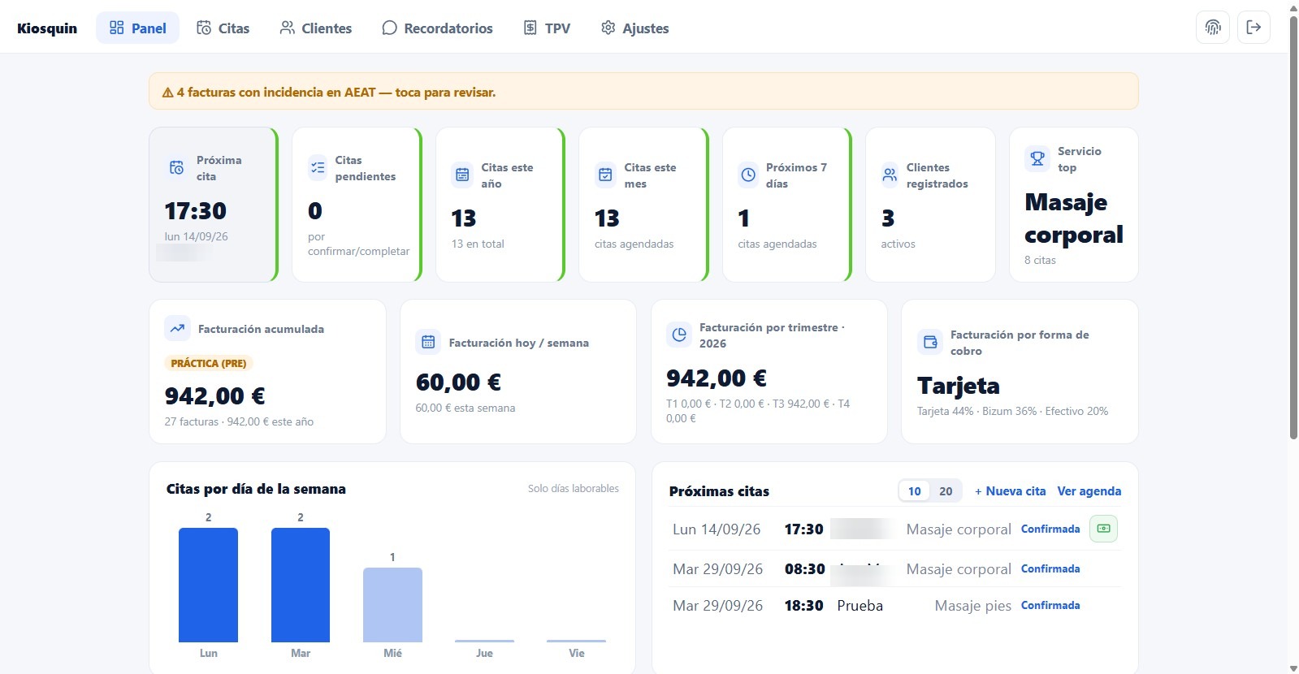Click the users icon in Clientes registrados card
Image resolution: width=1299 pixels, height=674 pixels.
890,175
